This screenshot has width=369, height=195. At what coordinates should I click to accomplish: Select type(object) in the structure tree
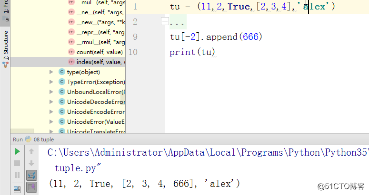83,72
